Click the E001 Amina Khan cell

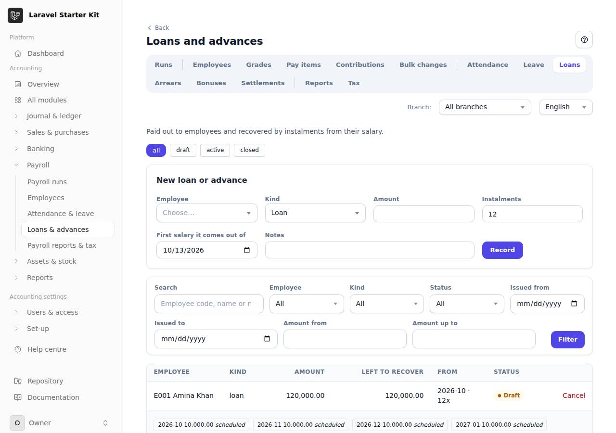click(184, 395)
